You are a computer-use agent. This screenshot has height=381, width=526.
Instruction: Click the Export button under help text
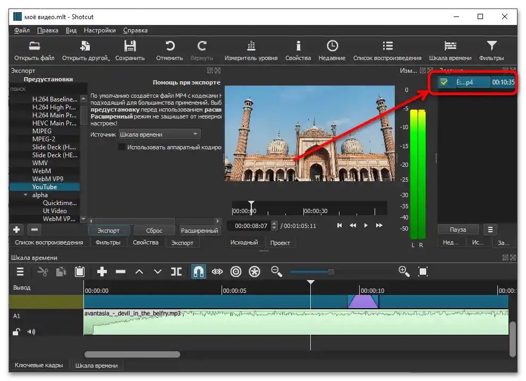tap(108, 231)
